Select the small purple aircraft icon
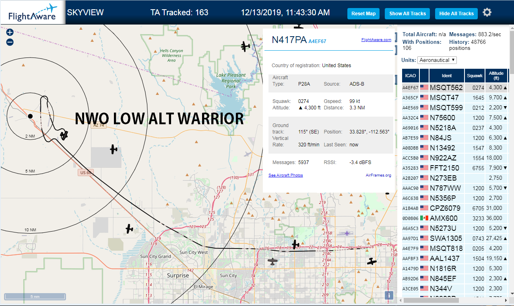This screenshot has height=306, width=514. [x=347, y=233]
